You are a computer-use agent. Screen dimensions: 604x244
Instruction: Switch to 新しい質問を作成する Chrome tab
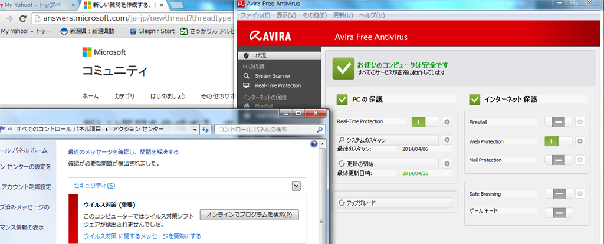click(123, 5)
